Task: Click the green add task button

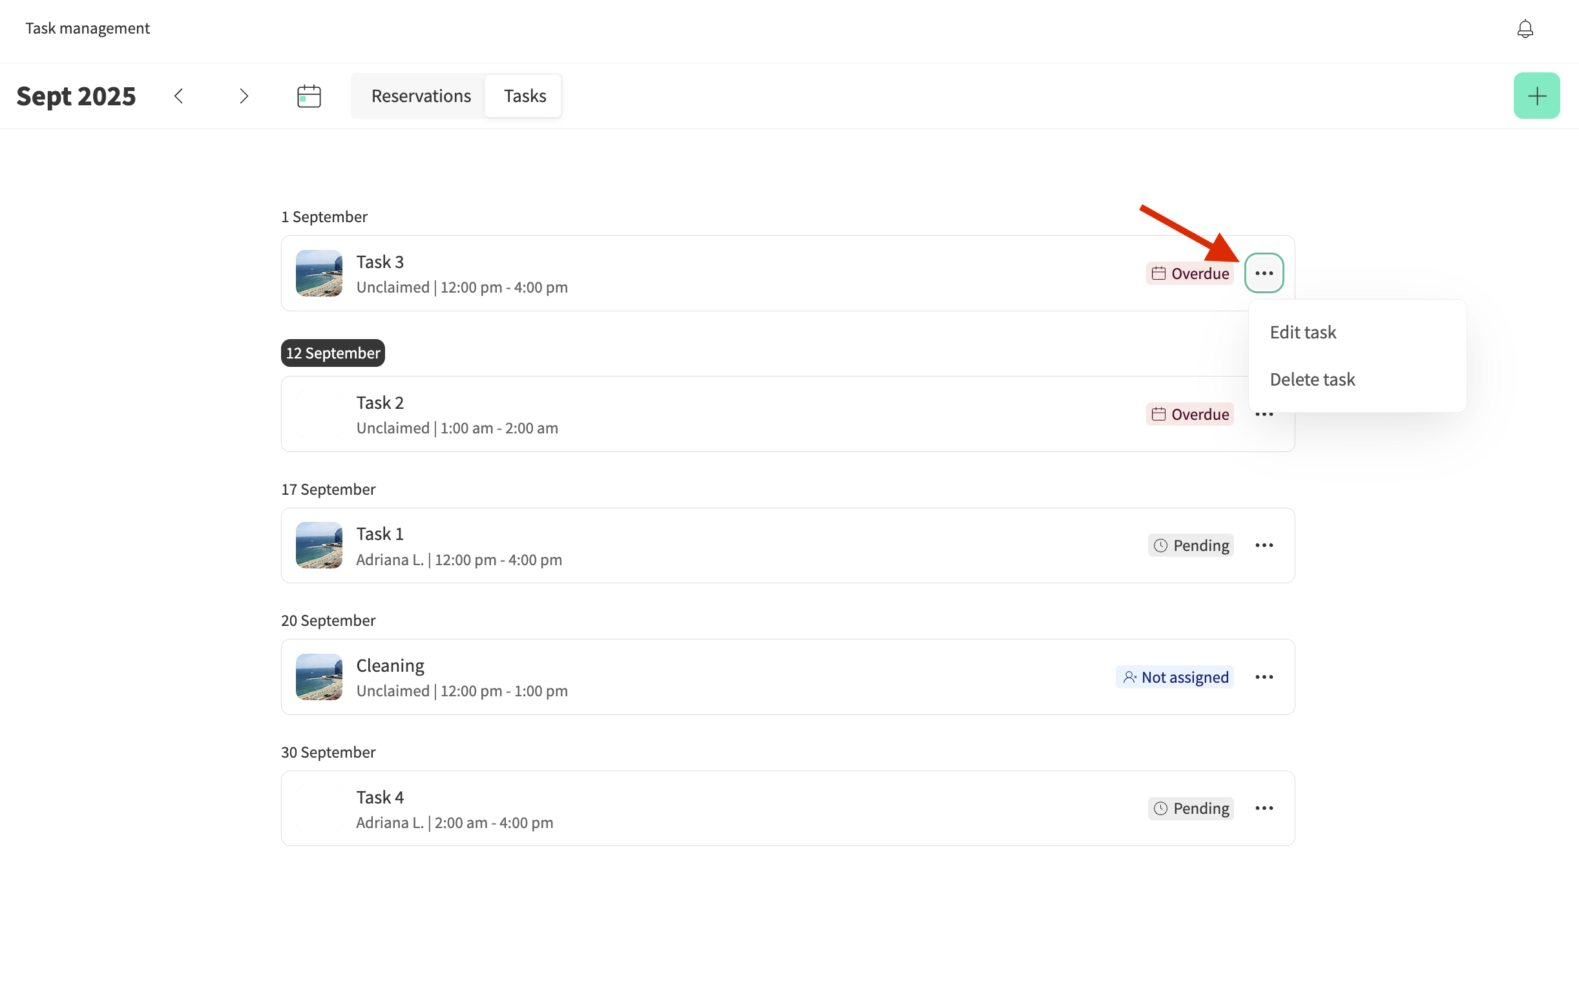Action: point(1536,96)
